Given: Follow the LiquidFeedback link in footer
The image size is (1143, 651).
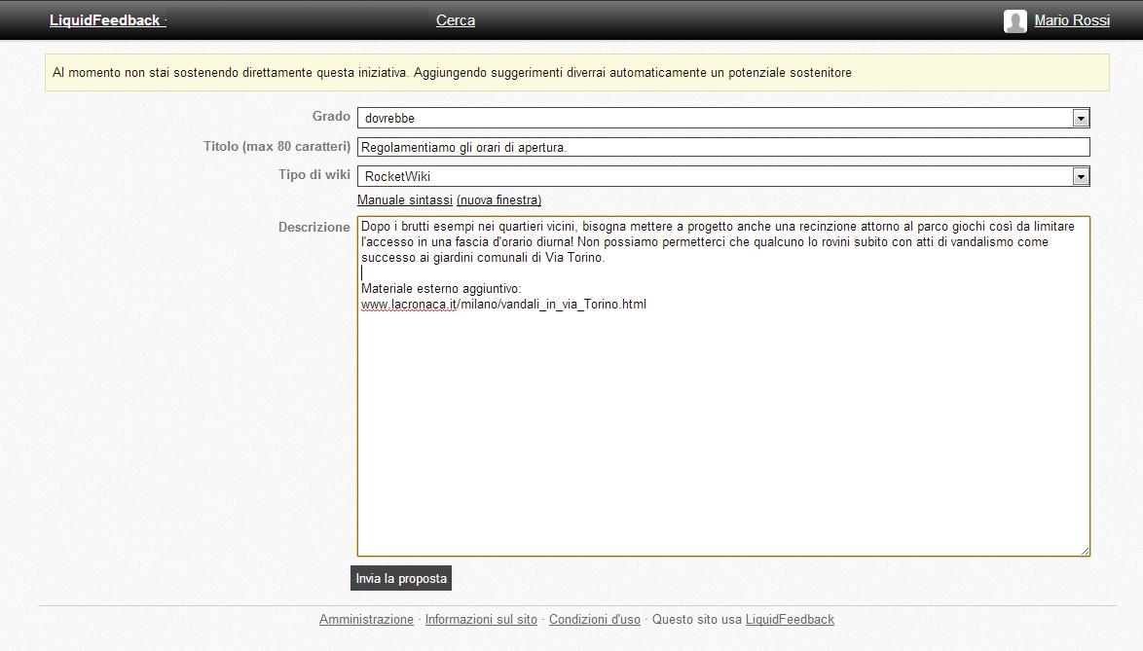Looking at the screenshot, I should pos(790,620).
